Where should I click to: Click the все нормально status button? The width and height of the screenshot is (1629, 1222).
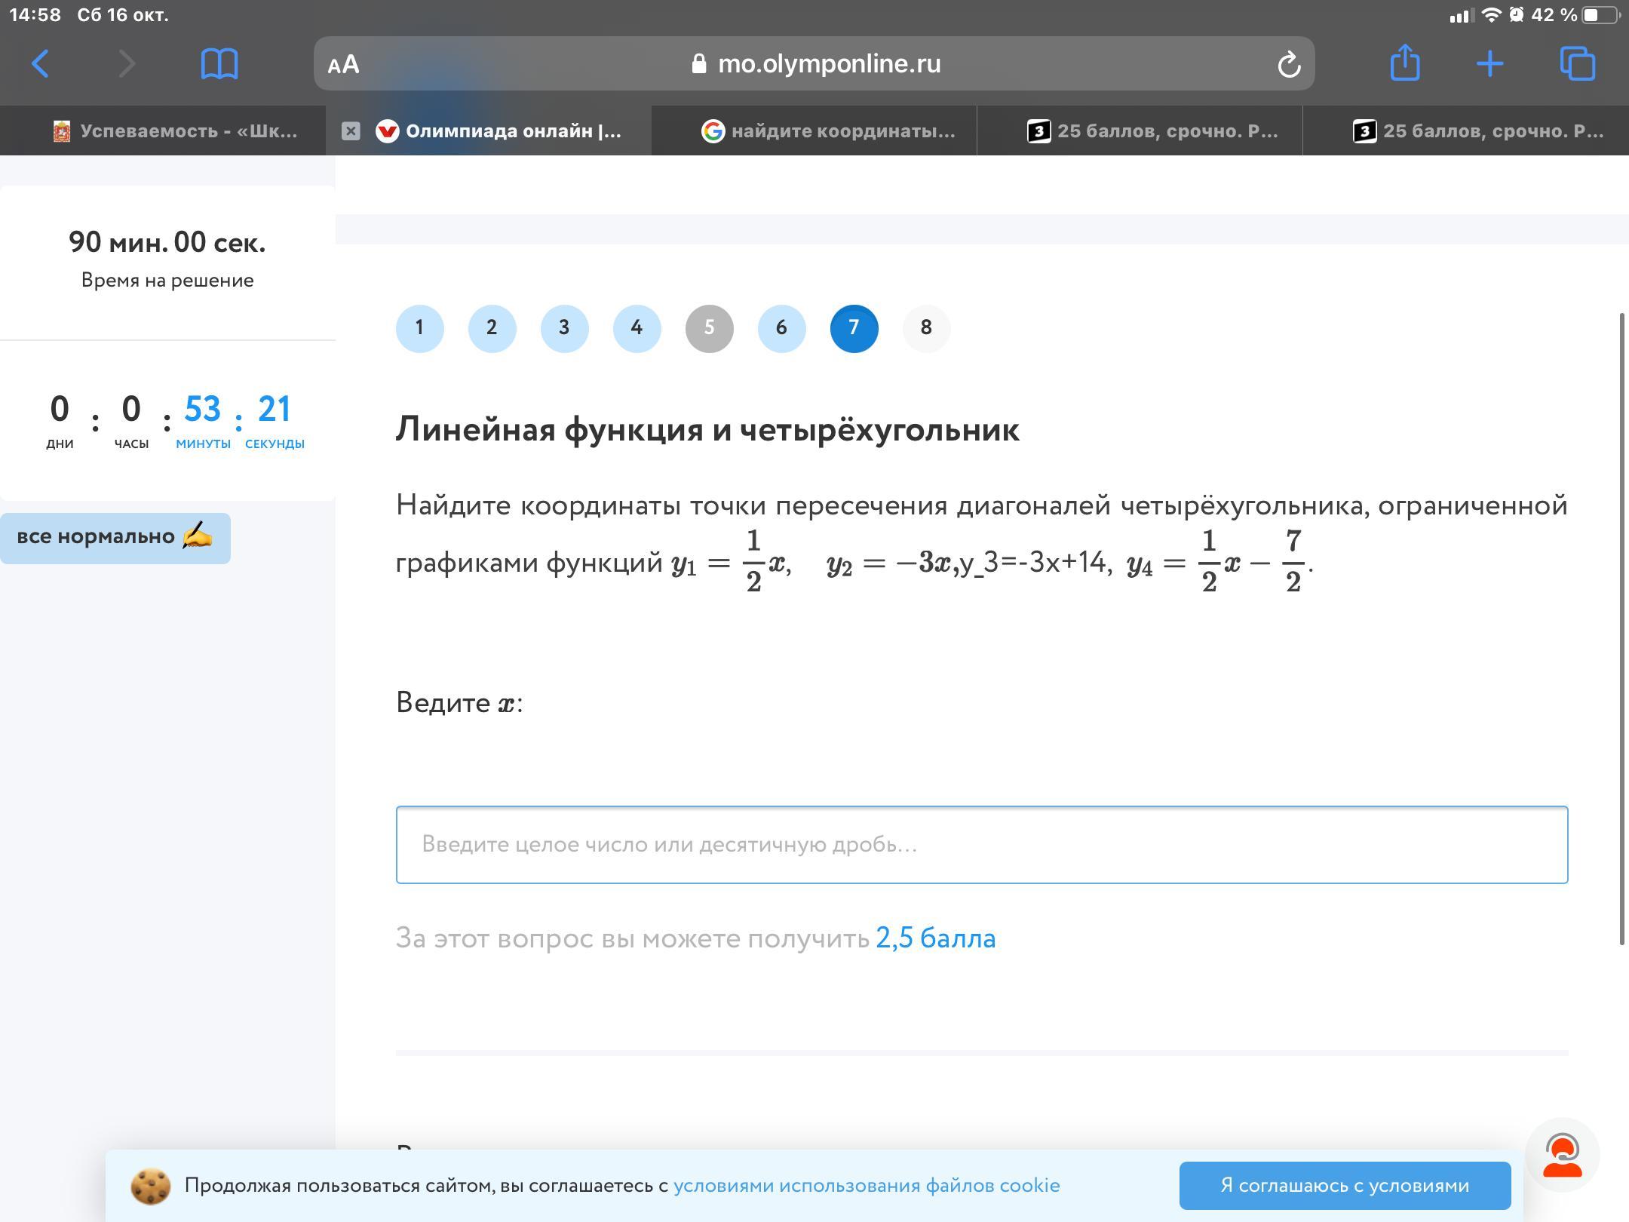point(115,538)
